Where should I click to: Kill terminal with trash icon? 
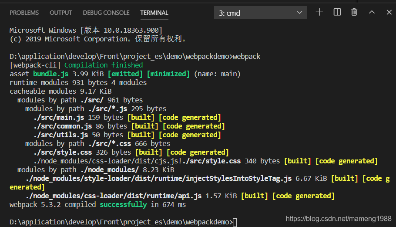click(354, 12)
